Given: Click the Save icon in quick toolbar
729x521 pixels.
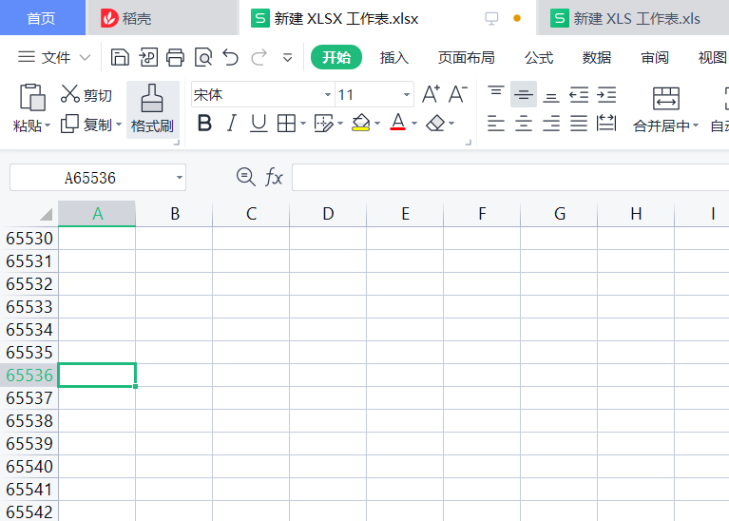Looking at the screenshot, I should (120, 58).
